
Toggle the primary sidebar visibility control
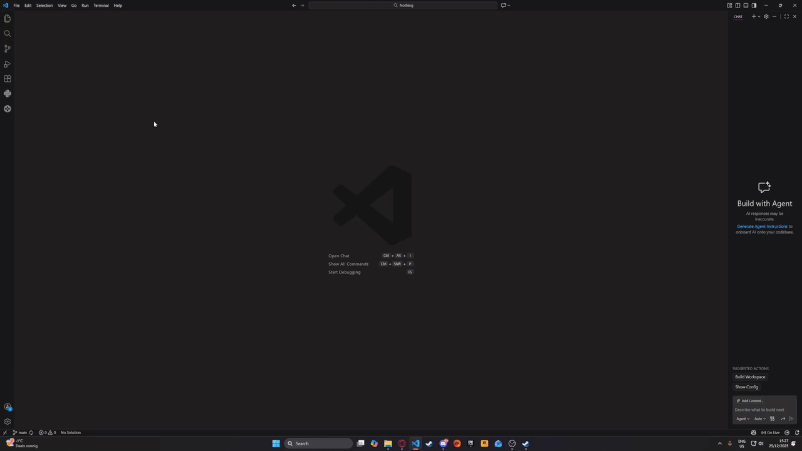click(x=738, y=5)
